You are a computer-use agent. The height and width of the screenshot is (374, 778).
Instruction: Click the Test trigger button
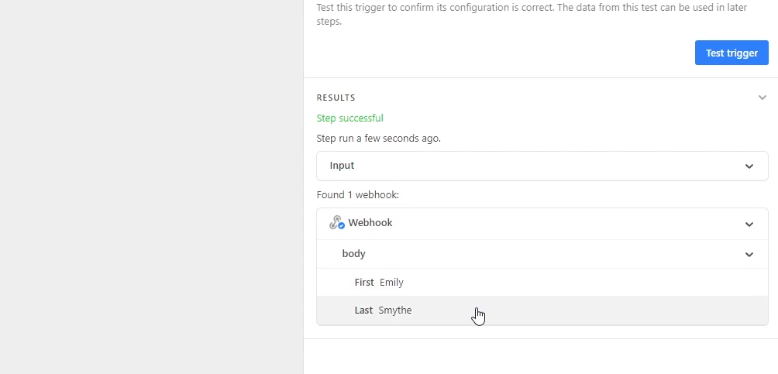732,53
